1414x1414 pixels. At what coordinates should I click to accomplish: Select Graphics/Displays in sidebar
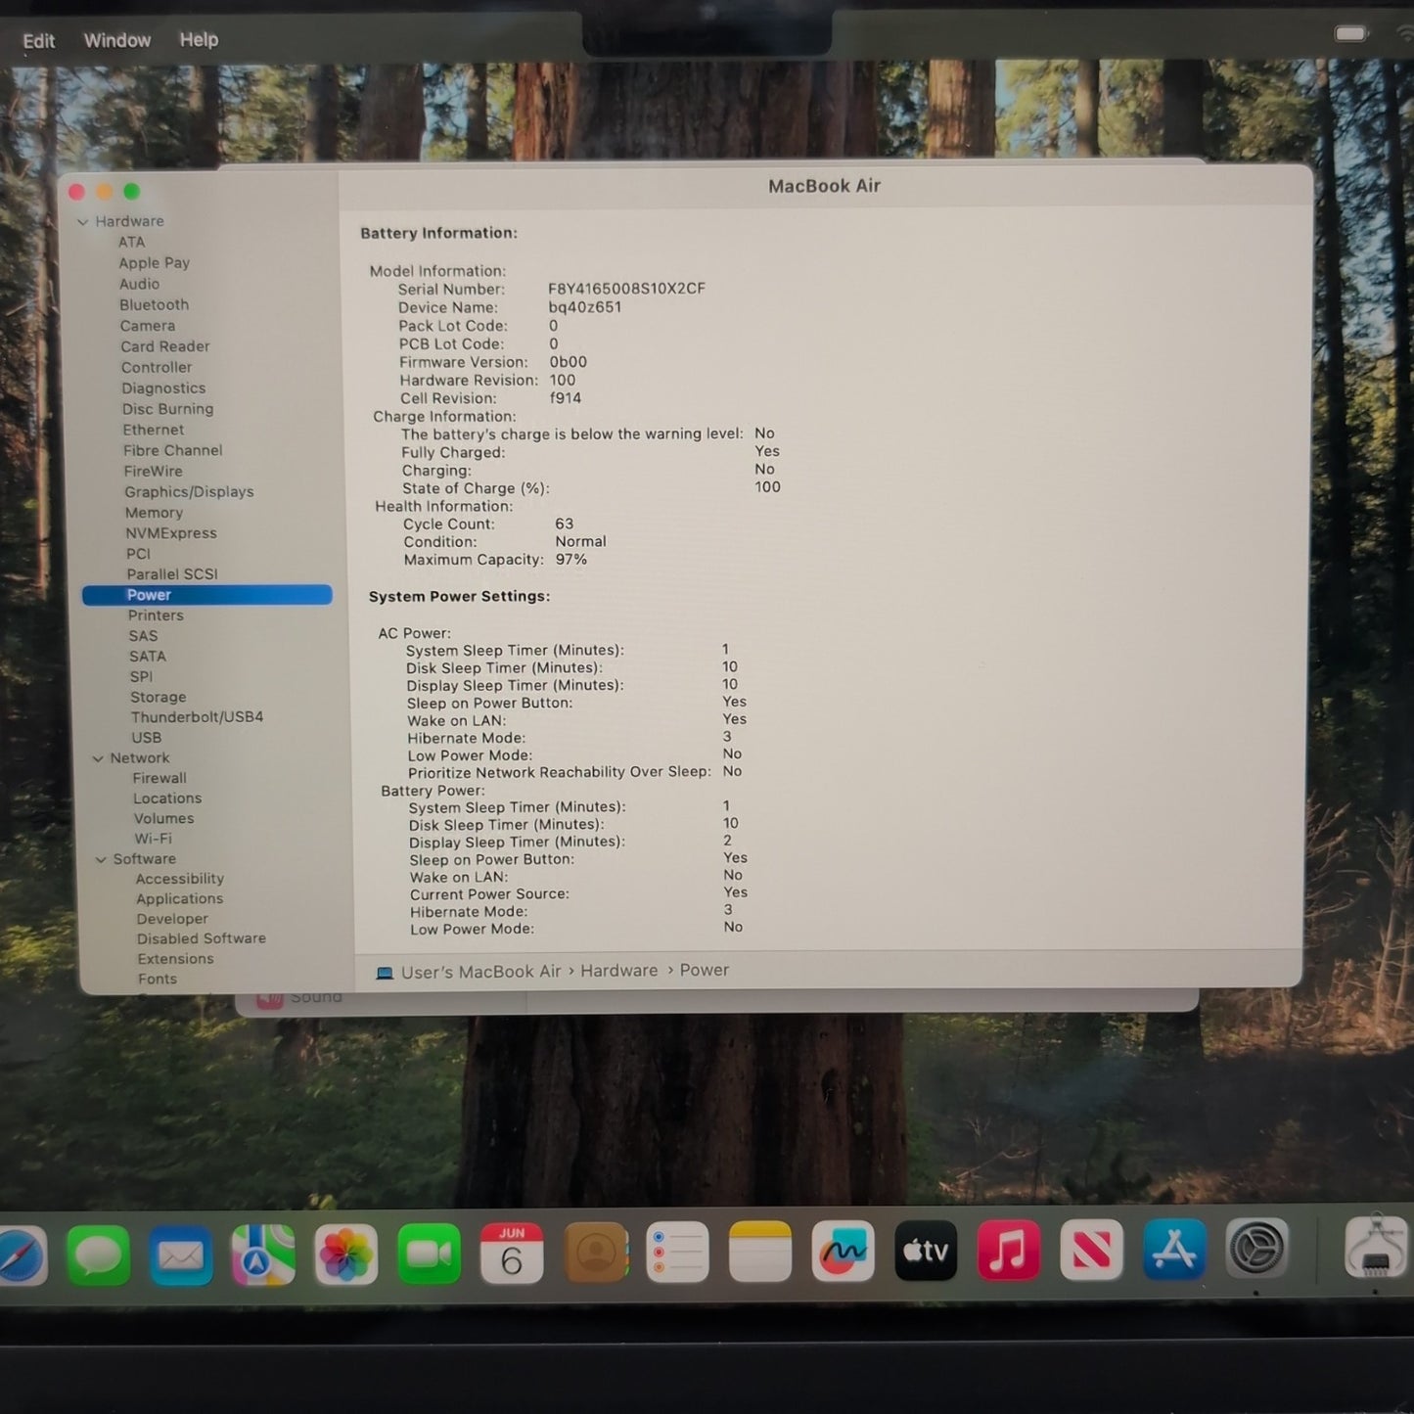click(x=189, y=491)
